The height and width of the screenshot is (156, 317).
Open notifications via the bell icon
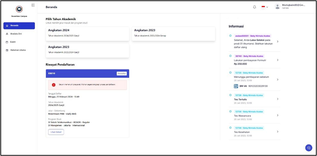pos(255,7)
